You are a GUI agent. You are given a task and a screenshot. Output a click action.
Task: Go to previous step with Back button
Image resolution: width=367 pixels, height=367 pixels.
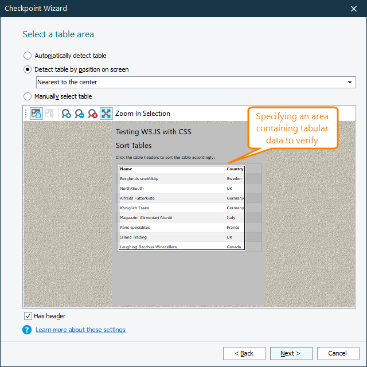click(244, 353)
